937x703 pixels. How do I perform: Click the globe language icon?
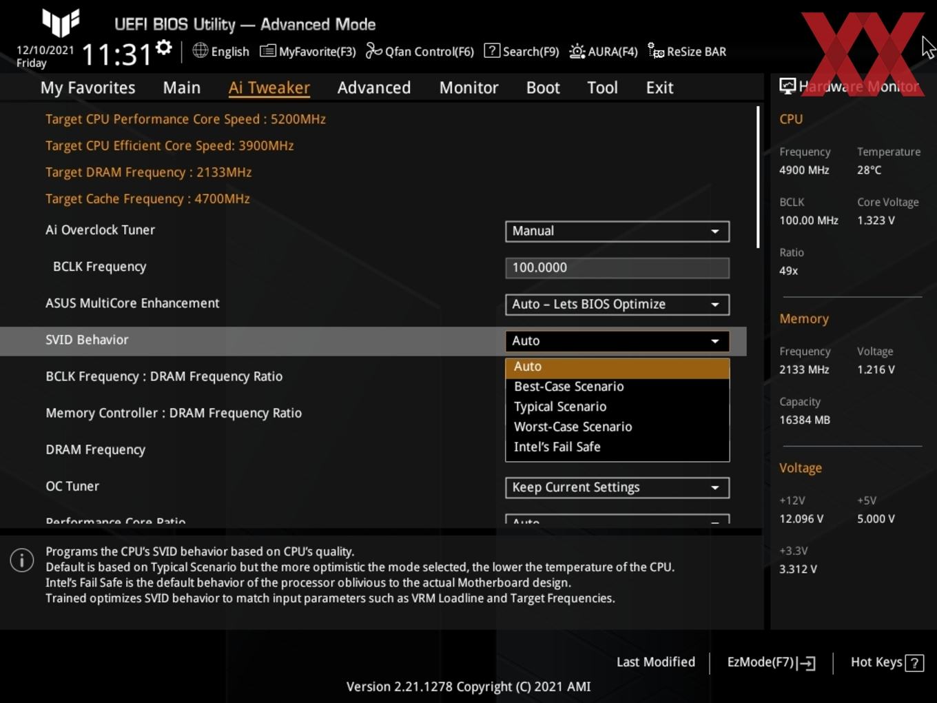point(200,50)
